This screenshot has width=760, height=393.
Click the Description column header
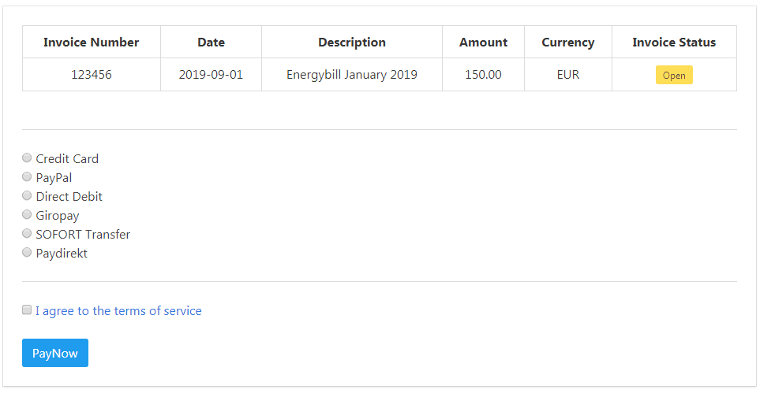[352, 42]
